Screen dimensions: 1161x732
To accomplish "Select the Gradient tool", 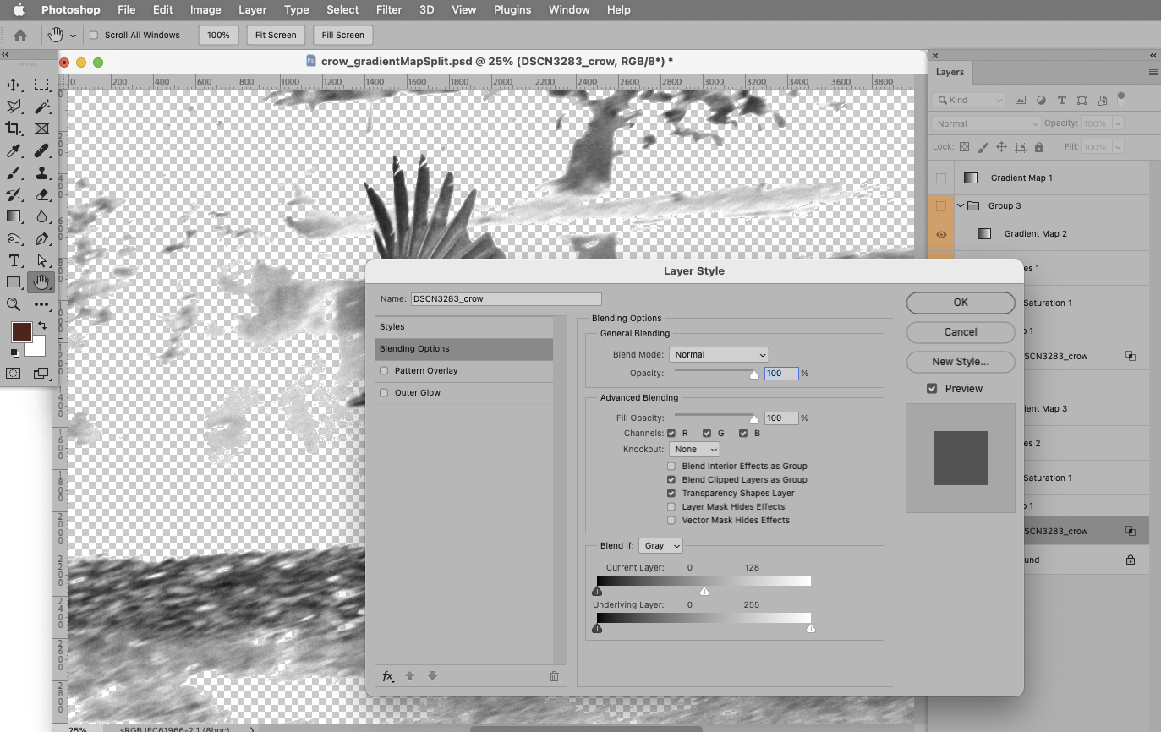I will tap(12, 216).
